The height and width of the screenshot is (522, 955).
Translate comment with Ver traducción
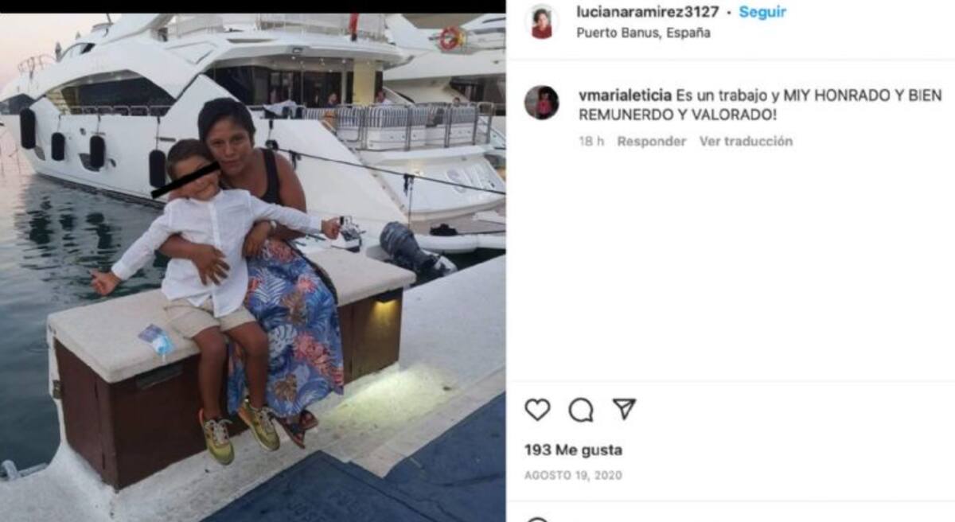pos(746,142)
